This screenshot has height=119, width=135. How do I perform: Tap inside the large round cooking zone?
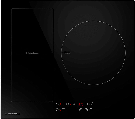[94, 53]
